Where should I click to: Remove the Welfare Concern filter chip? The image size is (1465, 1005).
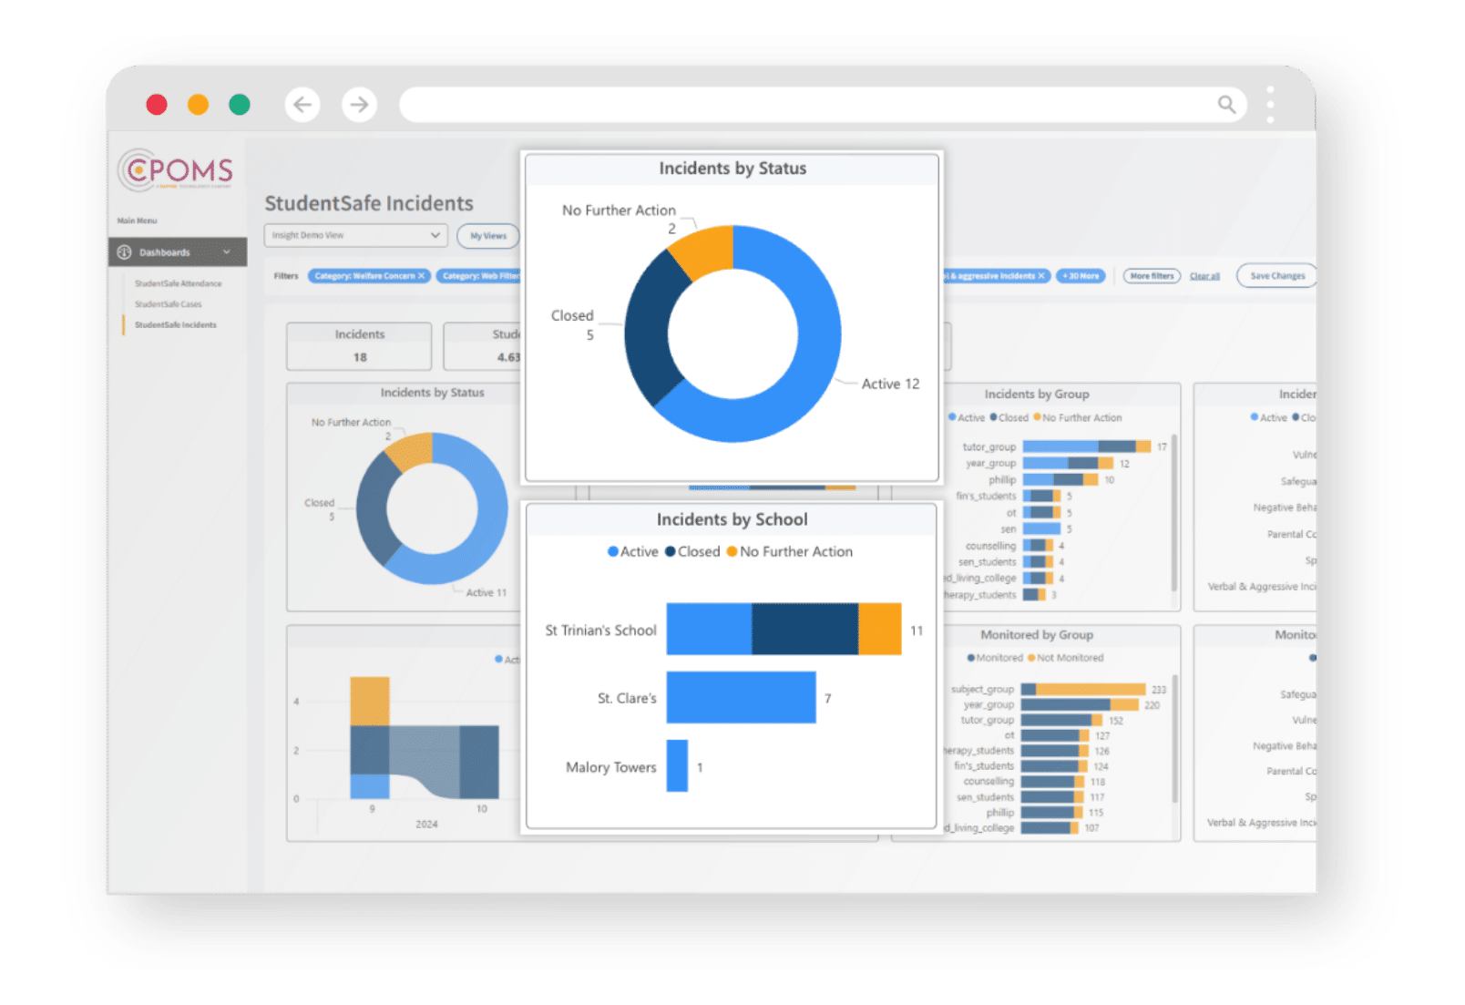coord(421,276)
